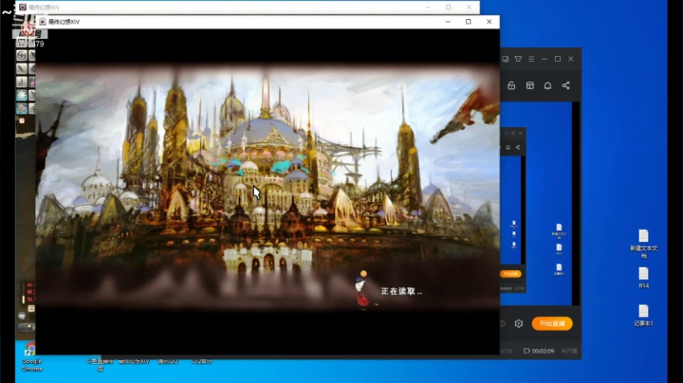Minimize the streaming app window
683x383 pixels.
point(545,59)
